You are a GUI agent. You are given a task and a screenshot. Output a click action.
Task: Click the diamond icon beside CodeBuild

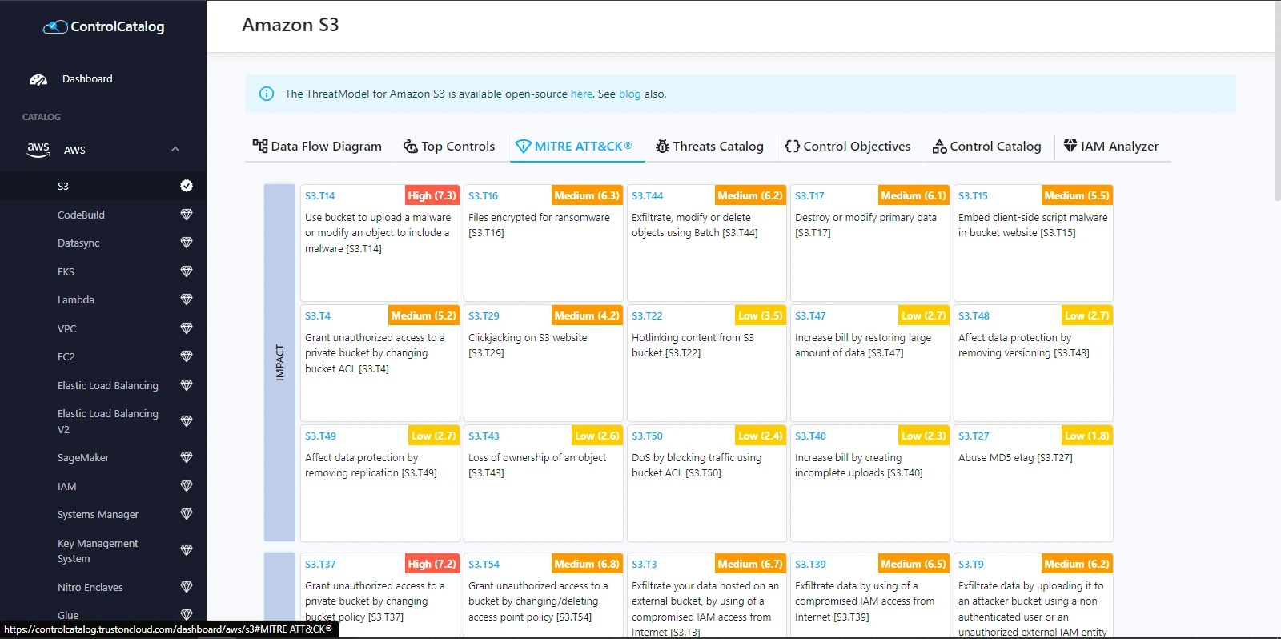click(187, 215)
